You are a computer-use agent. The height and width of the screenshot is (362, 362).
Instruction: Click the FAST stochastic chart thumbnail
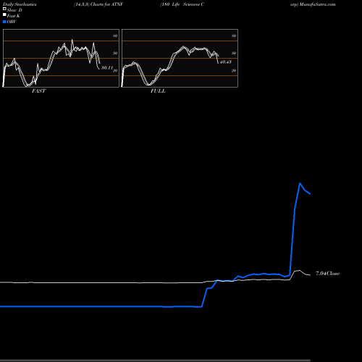(x=61, y=58)
